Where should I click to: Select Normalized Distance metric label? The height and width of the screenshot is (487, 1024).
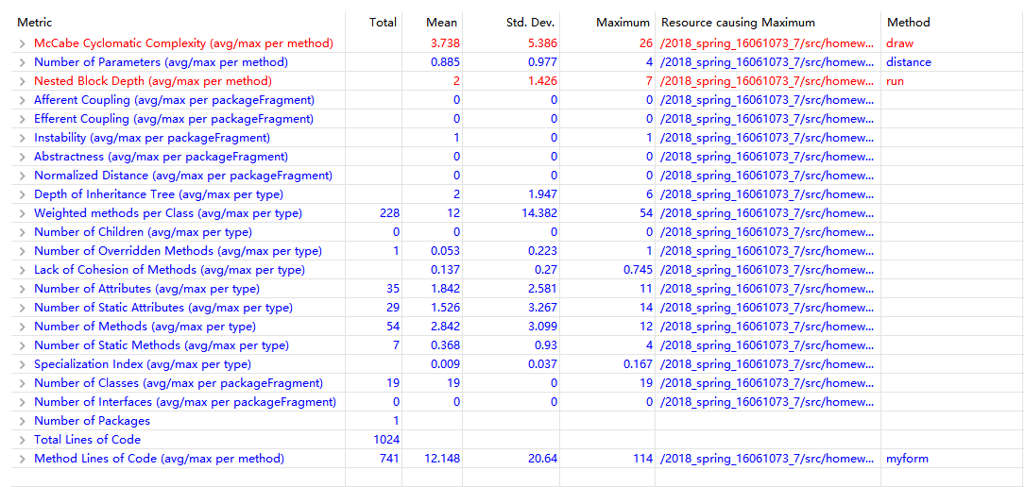click(x=183, y=176)
